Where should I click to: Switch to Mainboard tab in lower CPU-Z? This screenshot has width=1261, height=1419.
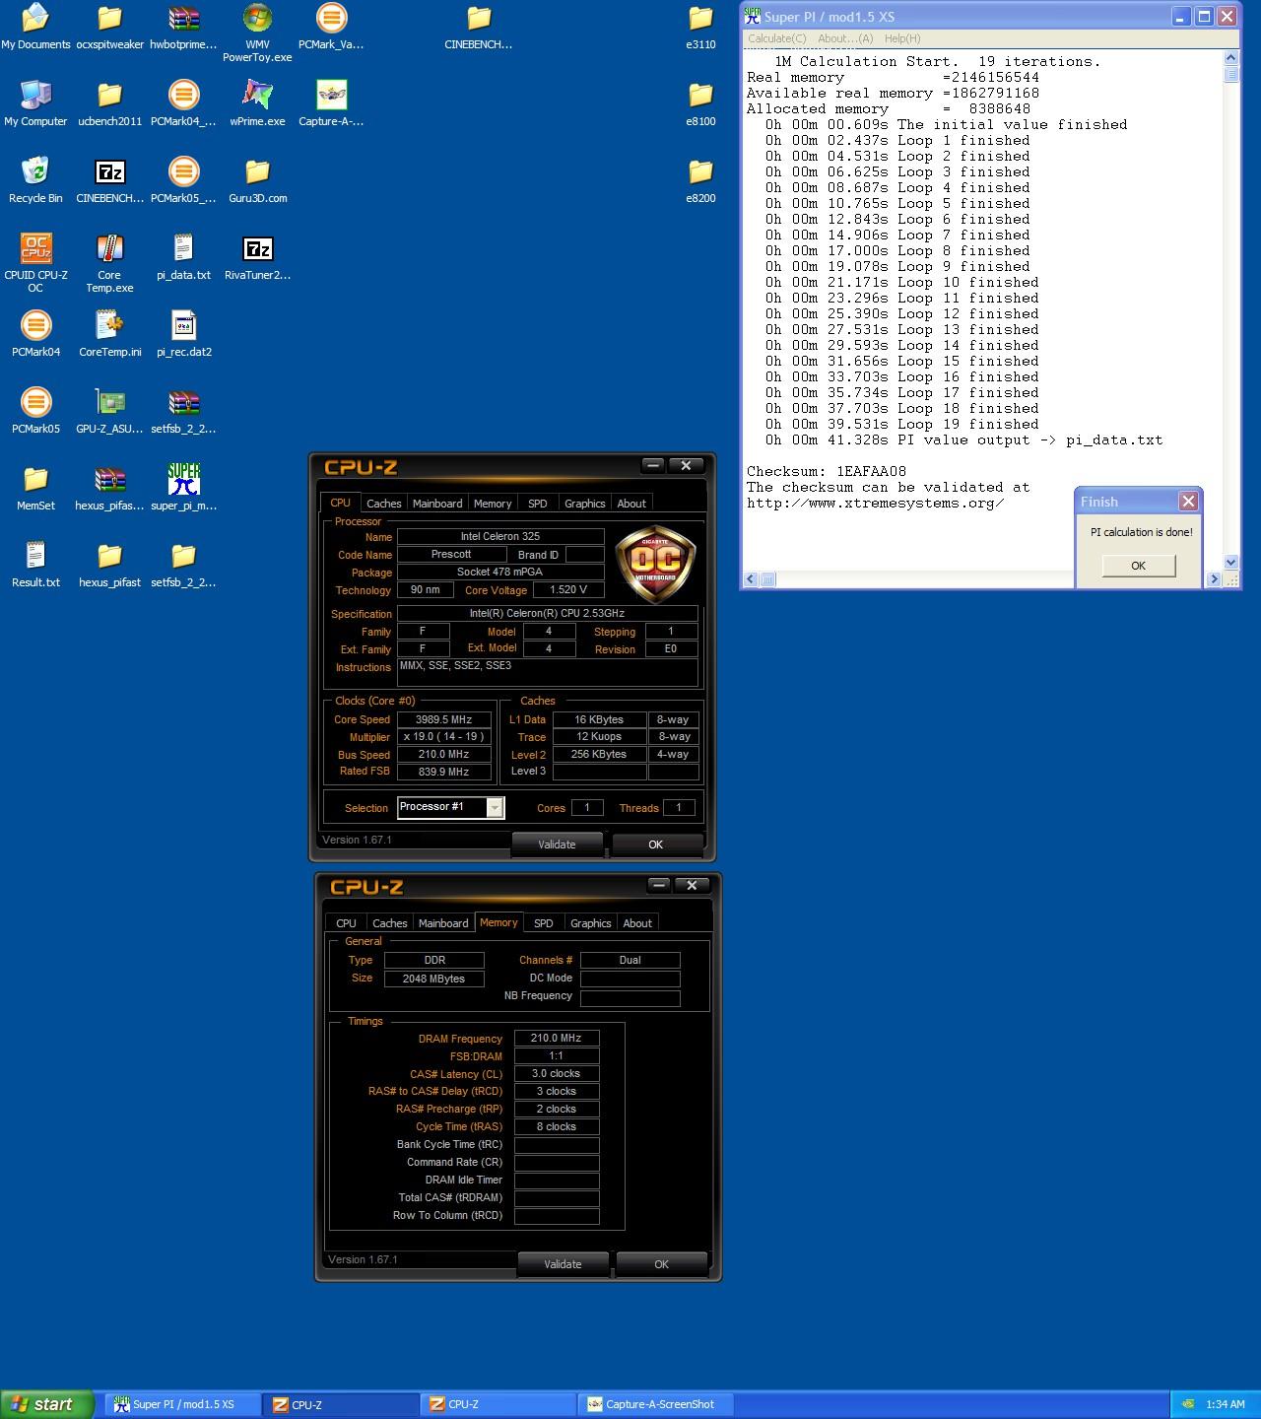click(443, 923)
